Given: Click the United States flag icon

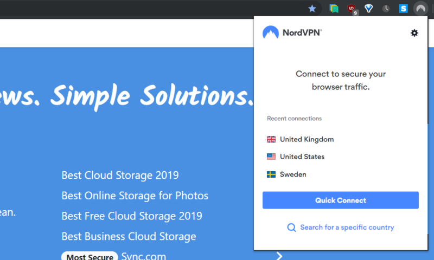Looking at the screenshot, I should pos(271,157).
